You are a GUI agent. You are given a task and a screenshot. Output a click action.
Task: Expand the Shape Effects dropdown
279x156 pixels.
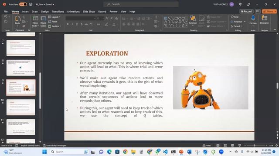point(216,26)
